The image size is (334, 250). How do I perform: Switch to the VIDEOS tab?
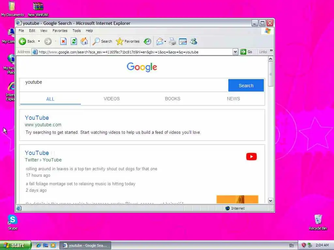tap(112, 99)
